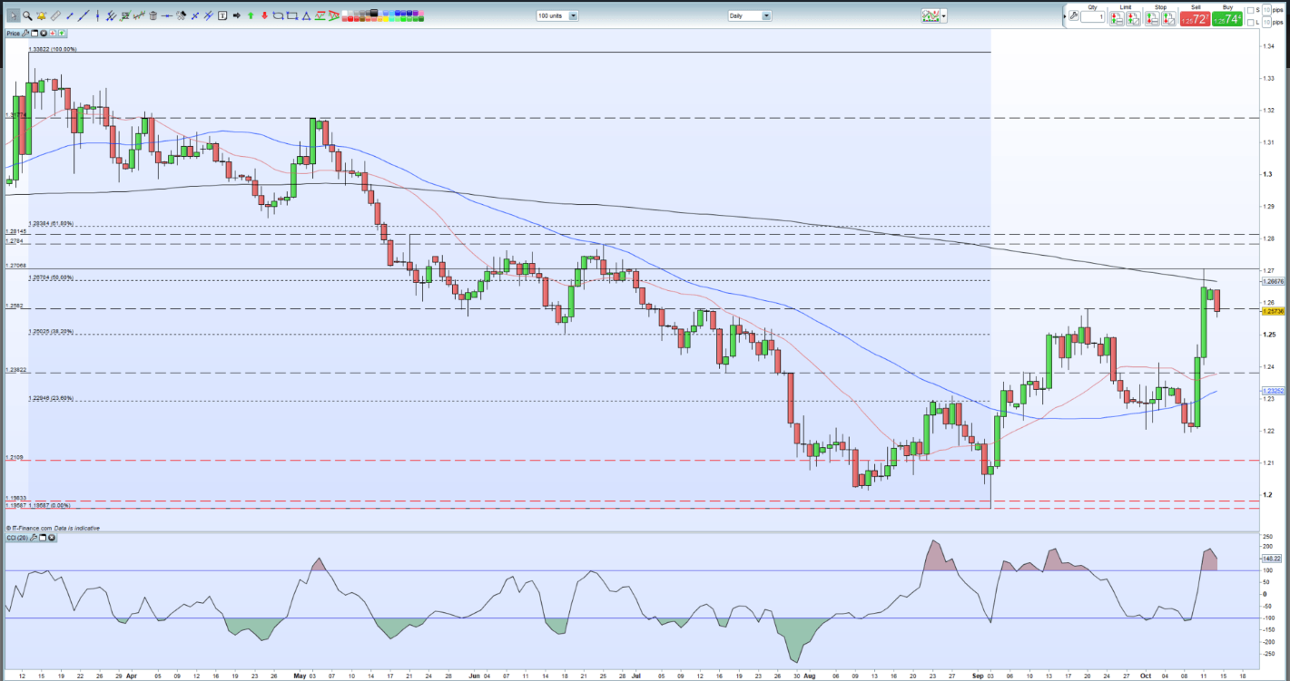This screenshot has height=681, width=1290.
Task: Click the 1.25736 current price label
Action: pyautogui.click(x=1272, y=311)
